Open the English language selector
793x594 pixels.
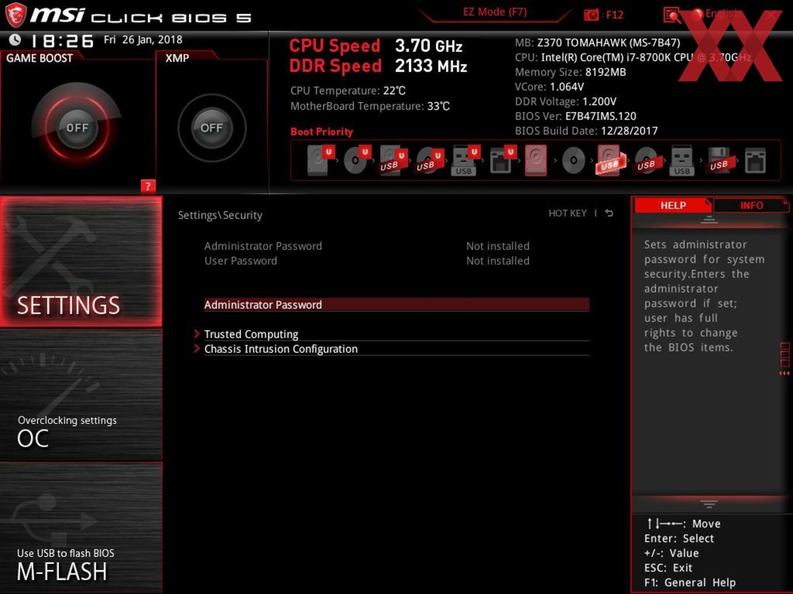point(716,14)
